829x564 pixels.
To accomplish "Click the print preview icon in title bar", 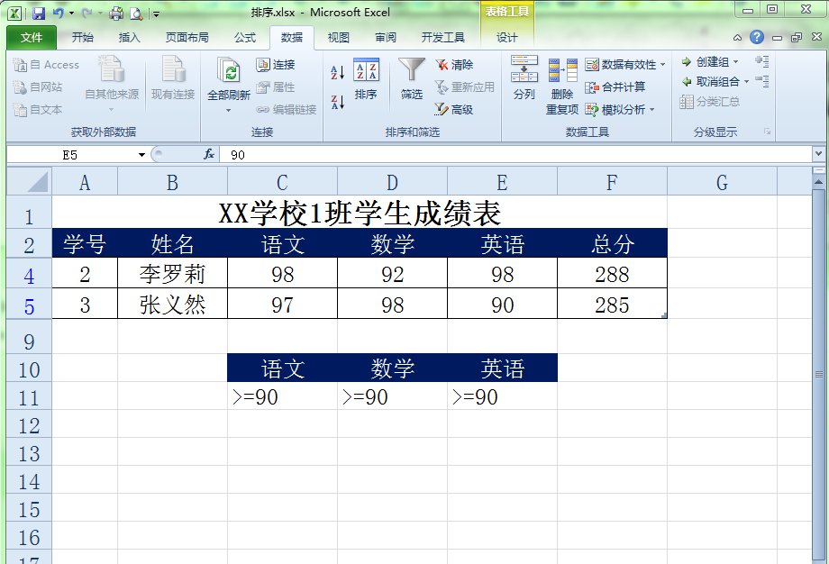I will coord(136,14).
